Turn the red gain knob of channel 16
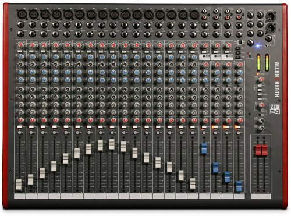 [x=194, y=45]
